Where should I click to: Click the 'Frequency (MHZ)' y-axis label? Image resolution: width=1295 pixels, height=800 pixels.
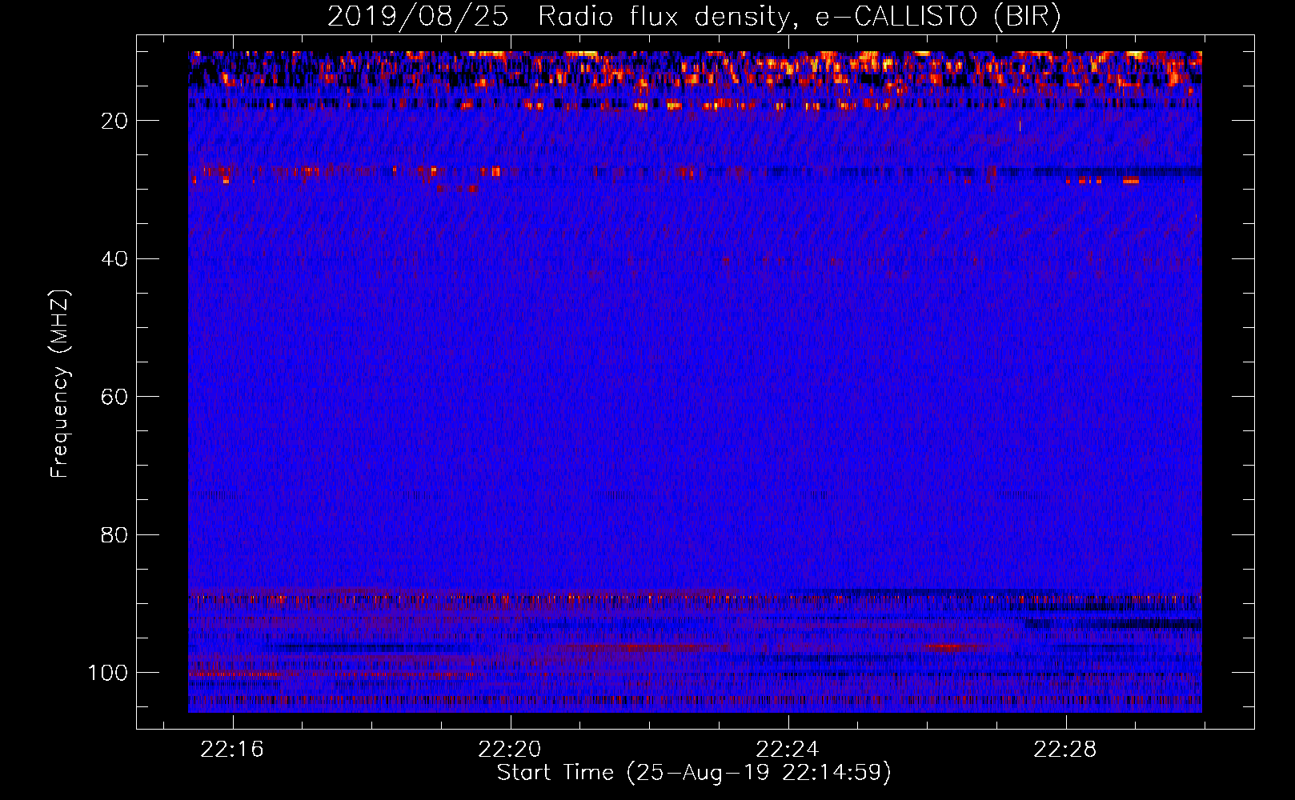(60, 384)
